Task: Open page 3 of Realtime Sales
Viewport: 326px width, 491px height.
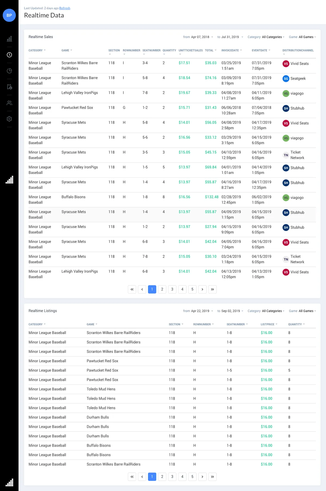Action: click(x=172, y=289)
